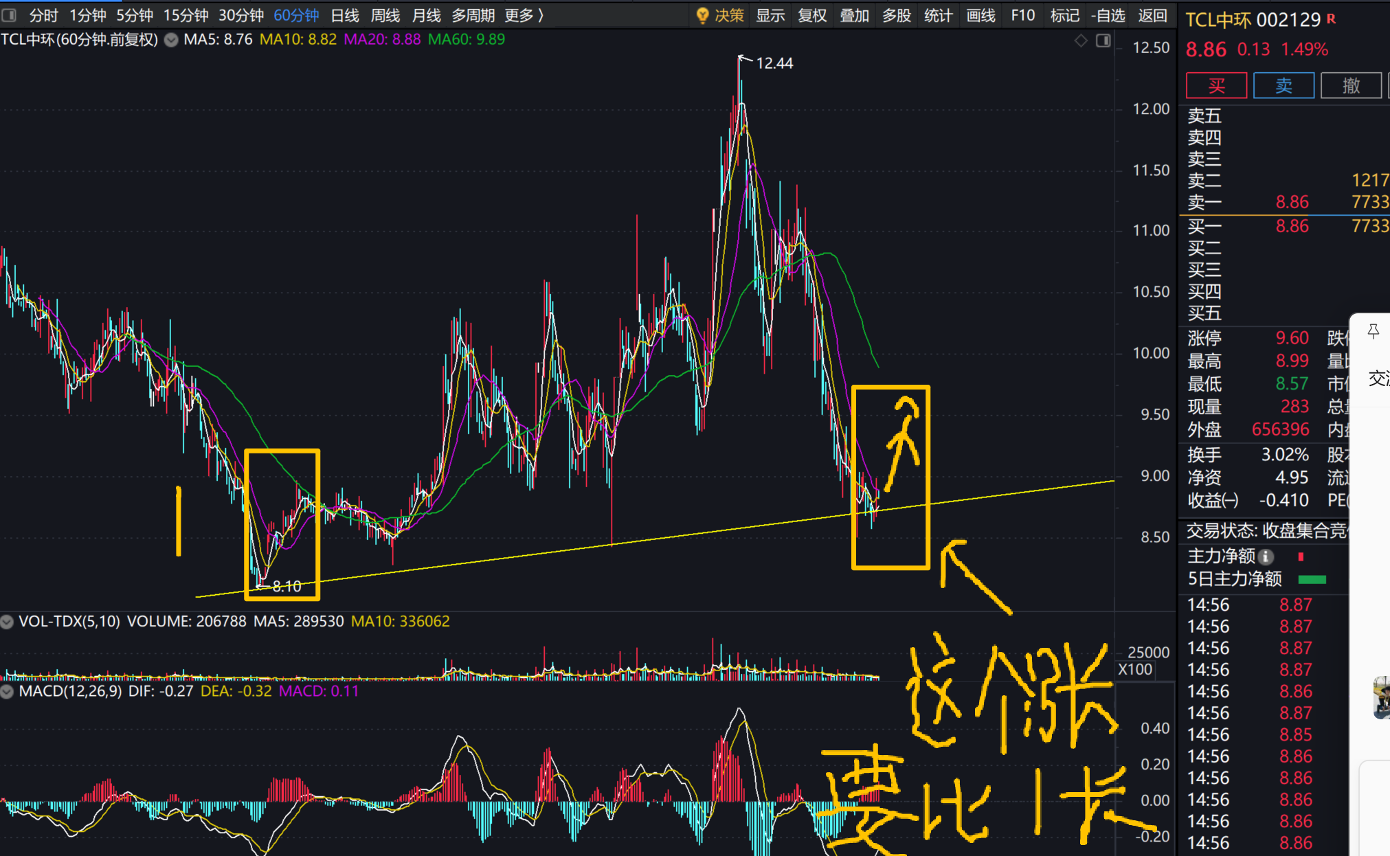
Task: Click the 返回 back button
Action: (x=1152, y=15)
